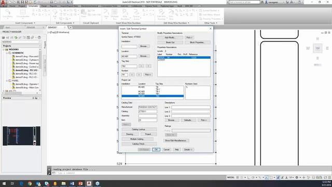The height and width of the screenshot is (187, 332).
Task: Click the green refresh icon in Project Manager
Action: 16,37
